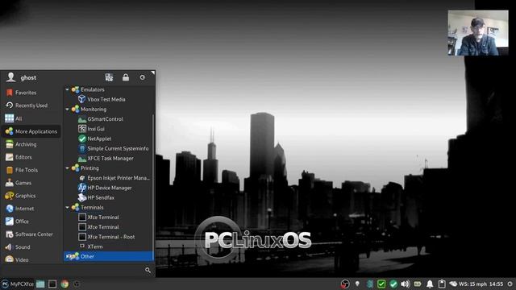Open the file manager icon on the taskbar
Screen dimensions: 516x290
pos(40,284)
